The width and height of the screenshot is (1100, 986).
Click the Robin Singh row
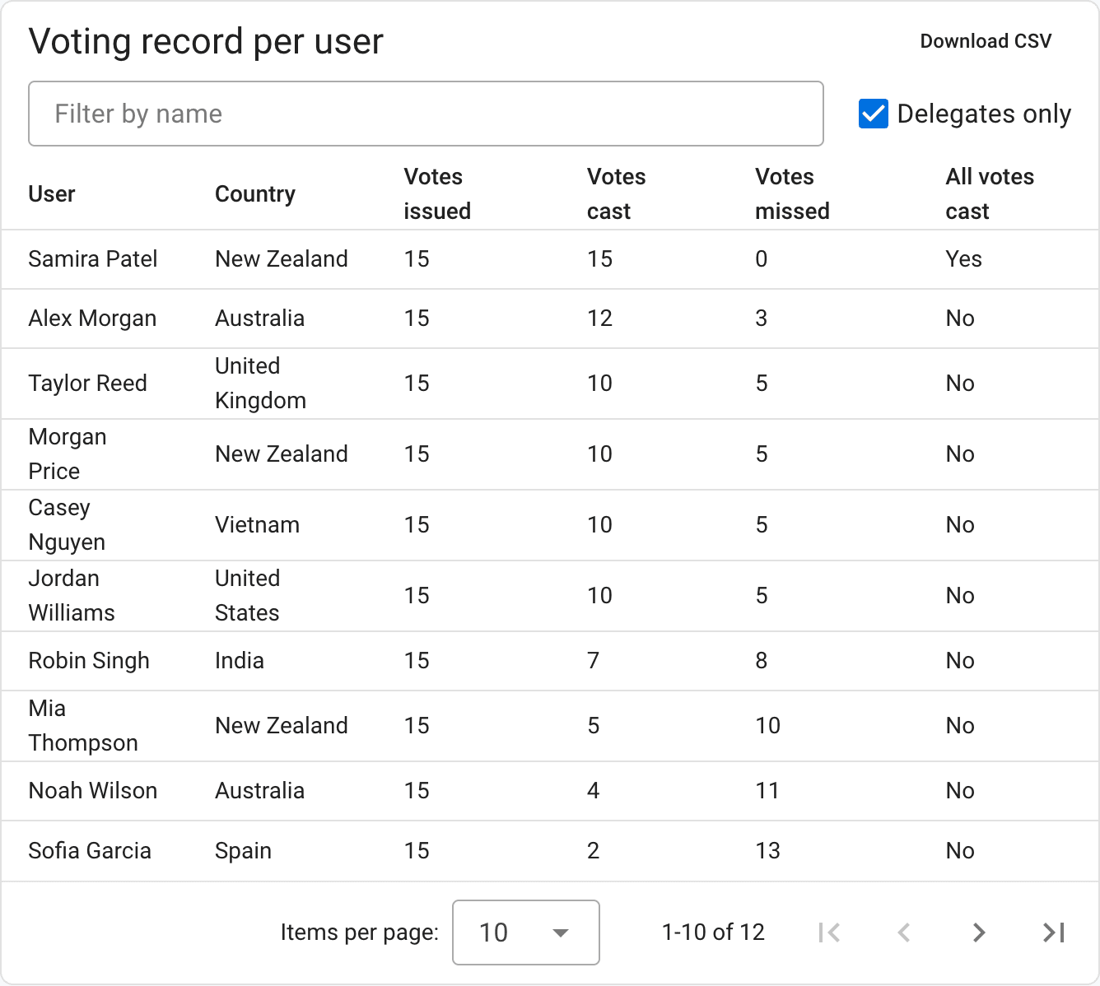tap(550, 661)
